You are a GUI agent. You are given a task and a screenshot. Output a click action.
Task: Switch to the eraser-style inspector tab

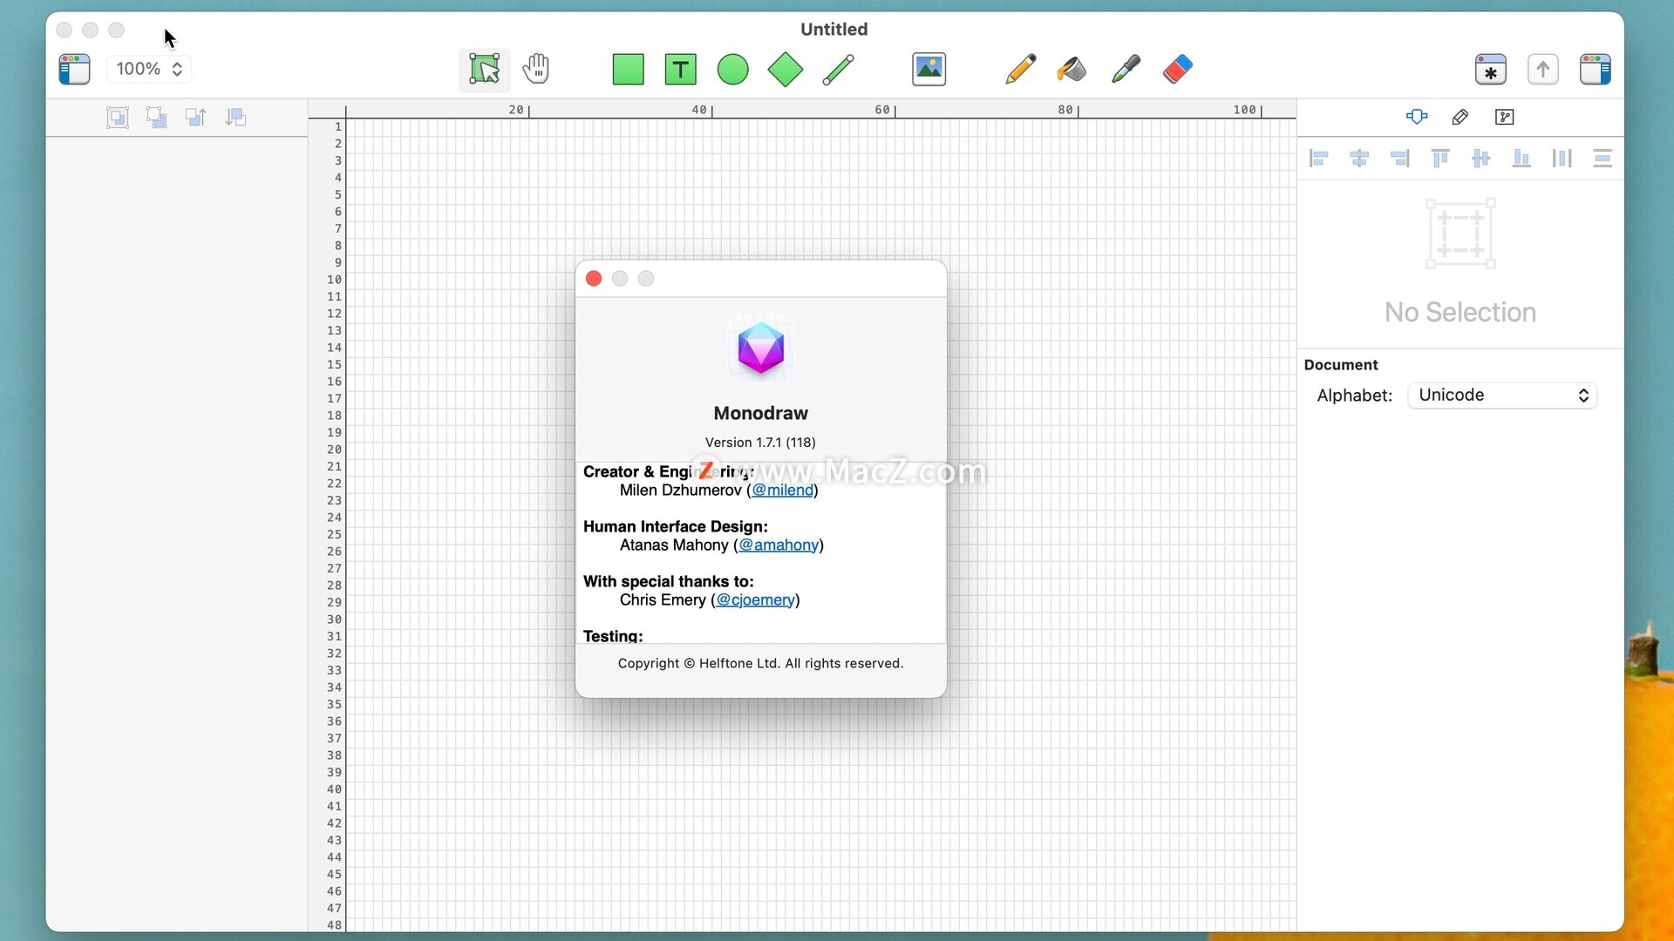pos(1460,117)
